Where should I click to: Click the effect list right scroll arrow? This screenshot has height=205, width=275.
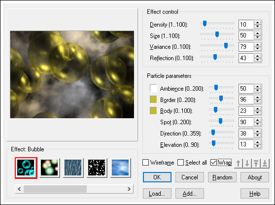[129, 189]
